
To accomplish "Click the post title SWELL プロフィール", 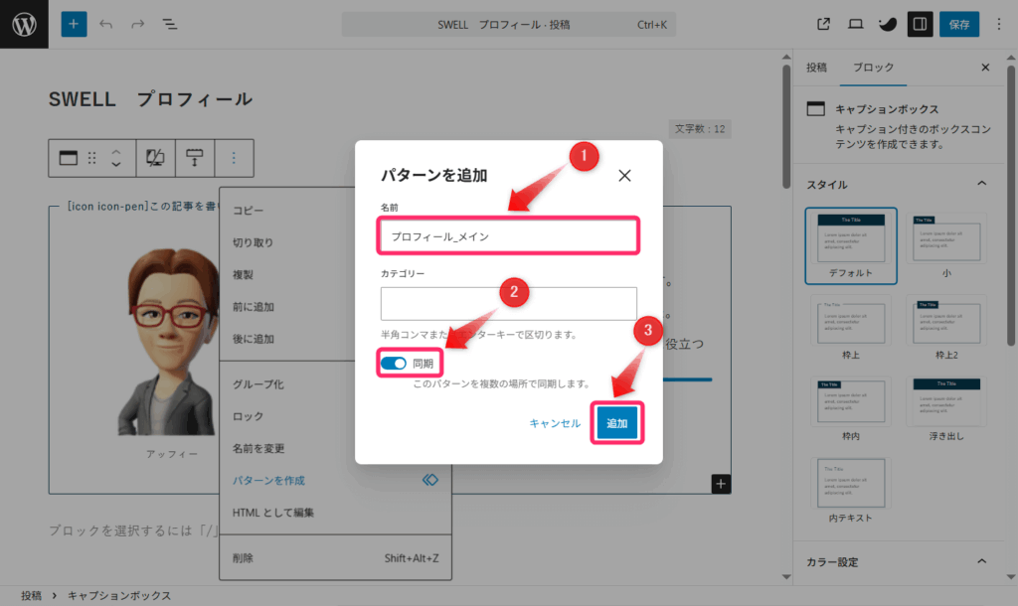I will (151, 99).
